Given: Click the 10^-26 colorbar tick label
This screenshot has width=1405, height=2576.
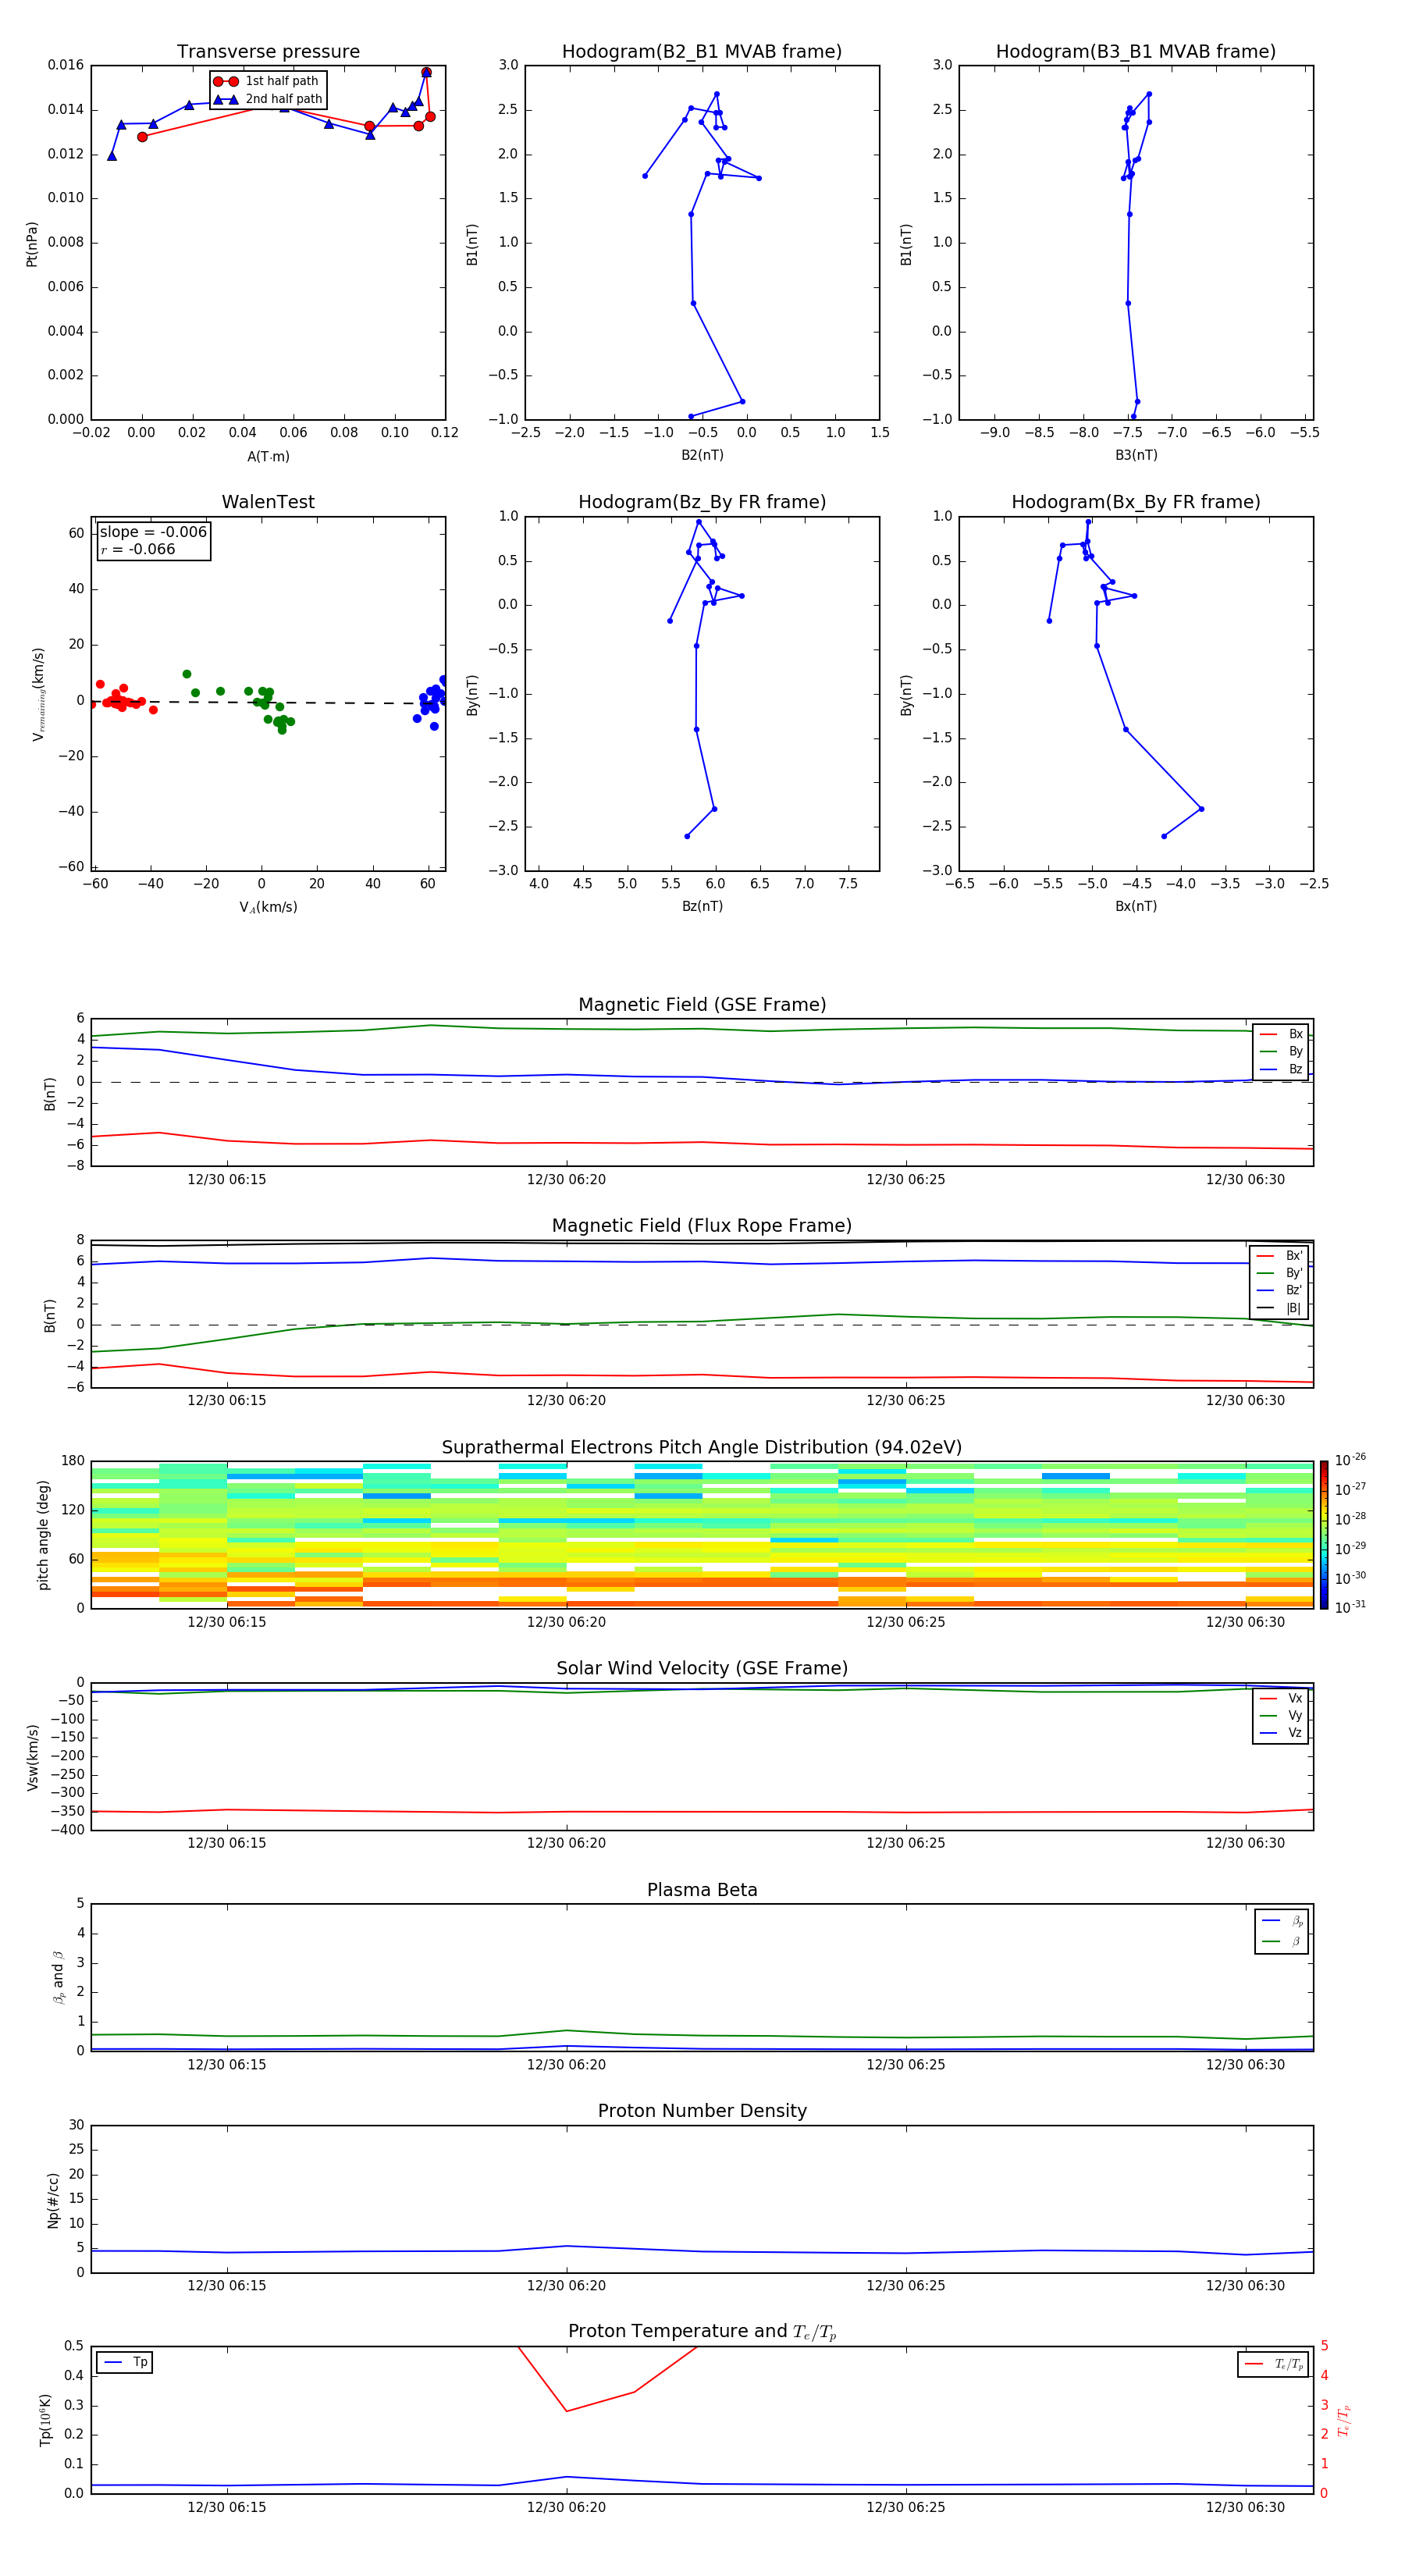Looking at the screenshot, I should (1350, 1460).
